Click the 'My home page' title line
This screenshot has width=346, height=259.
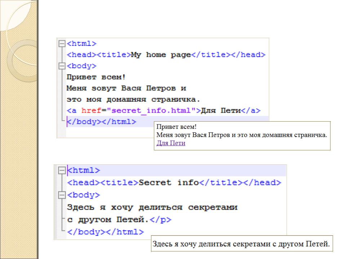click(x=166, y=55)
